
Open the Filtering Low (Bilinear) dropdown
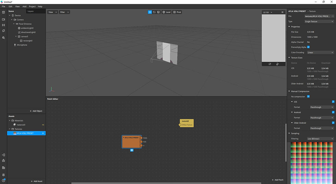pyautogui.click(x=320, y=139)
